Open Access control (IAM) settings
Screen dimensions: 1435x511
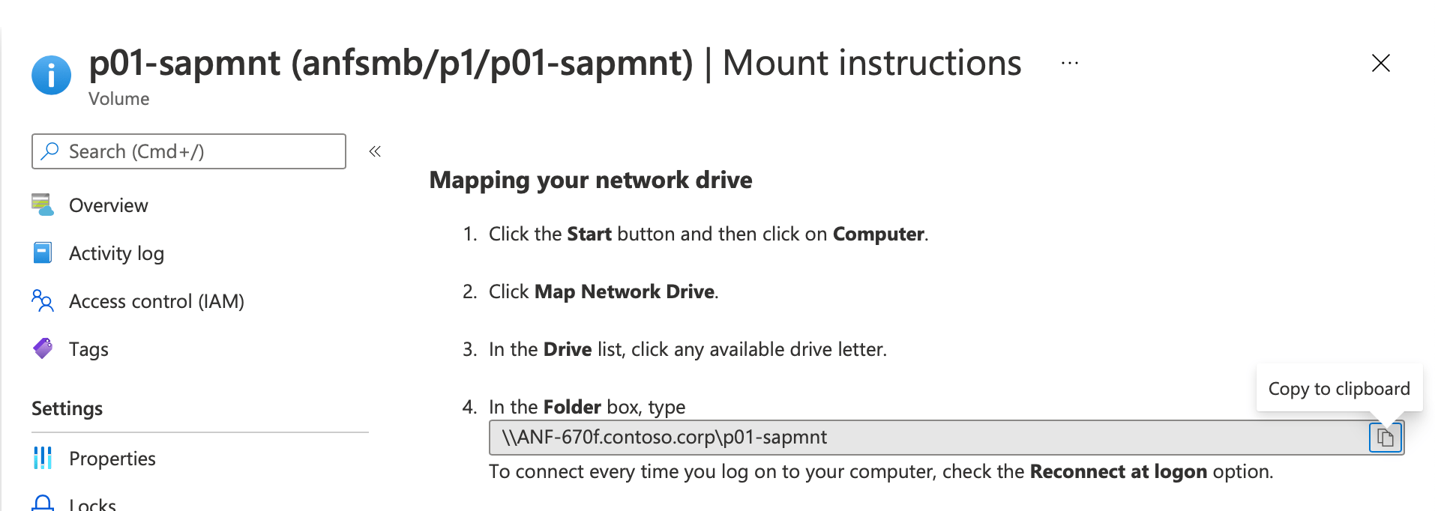pyautogui.click(x=156, y=301)
